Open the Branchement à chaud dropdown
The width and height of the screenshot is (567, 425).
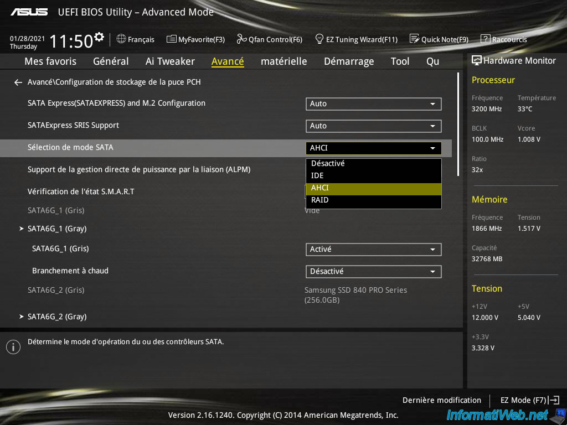click(374, 271)
